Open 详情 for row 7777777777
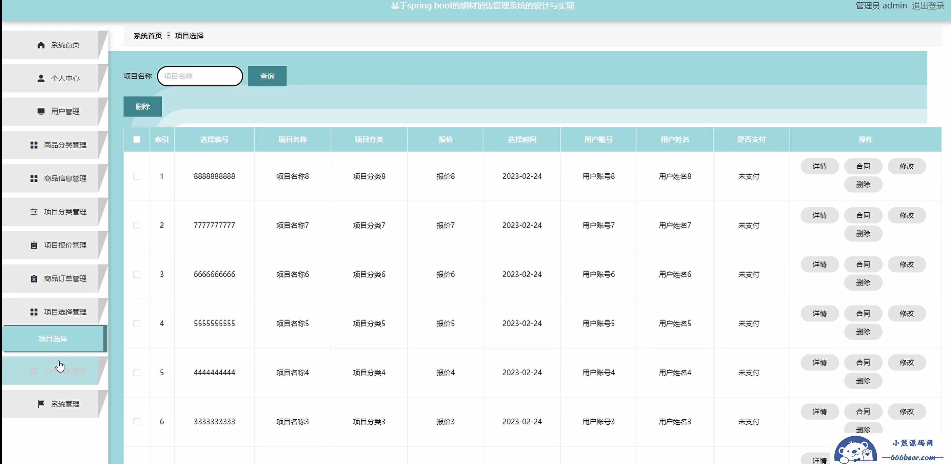Viewport: 951px width, 464px height. (819, 215)
